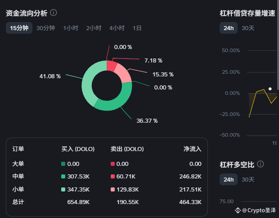Click pink swatch beside 129.83K sell value

pos(112,189)
